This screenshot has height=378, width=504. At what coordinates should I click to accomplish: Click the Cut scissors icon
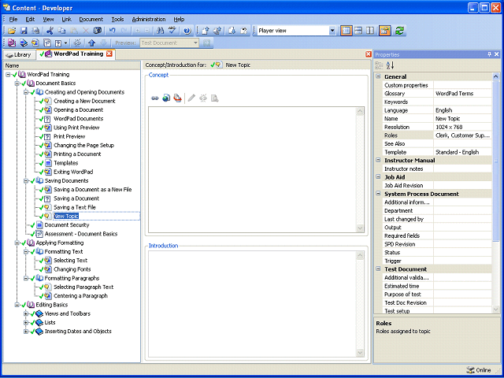pyautogui.click(x=50, y=31)
